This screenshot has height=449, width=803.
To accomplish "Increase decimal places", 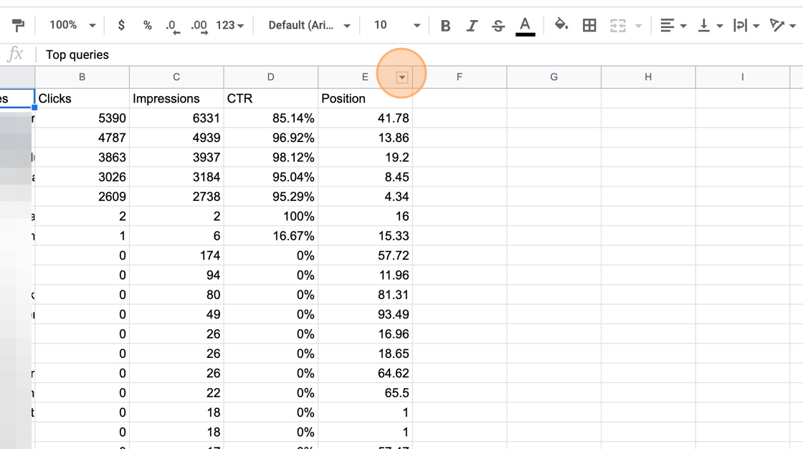I will [199, 25].
